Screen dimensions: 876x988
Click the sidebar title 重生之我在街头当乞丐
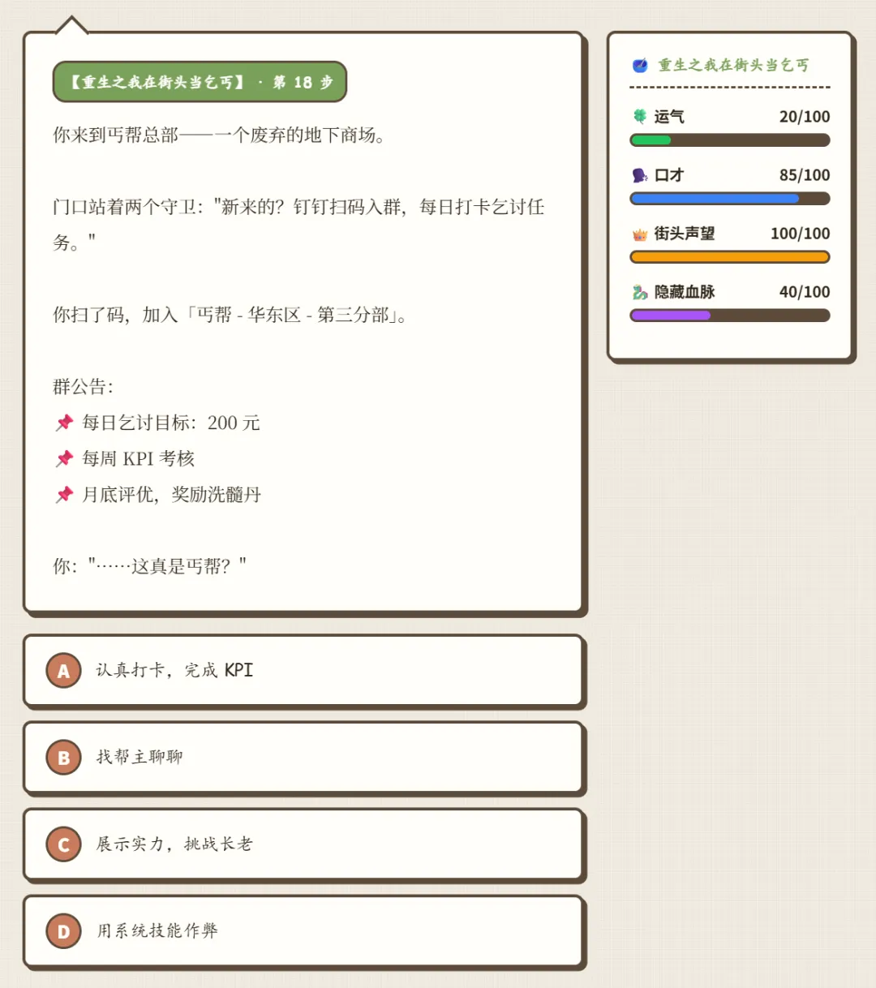[x=733, y=65]
